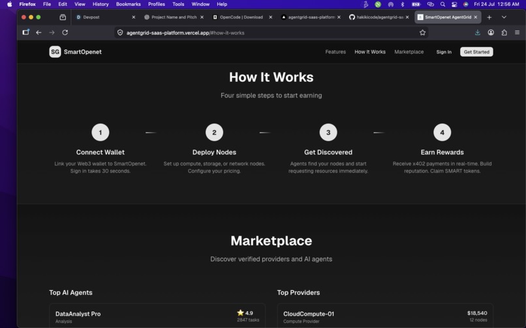Click the Marketplace nav link
Screen dimensions: 526x328
[x=409, y=52]
